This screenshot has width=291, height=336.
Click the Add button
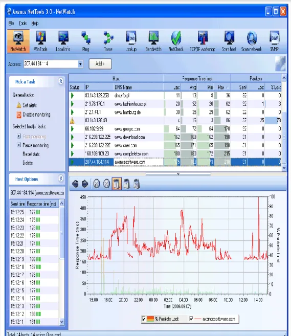[100, 64]
